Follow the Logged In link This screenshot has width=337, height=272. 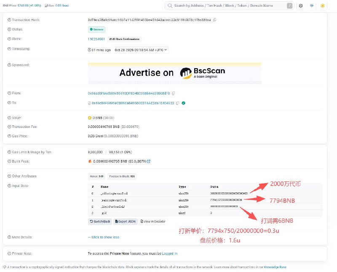(x=170, y=253)
